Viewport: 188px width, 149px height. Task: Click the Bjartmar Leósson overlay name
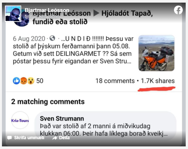coord(47,10)
